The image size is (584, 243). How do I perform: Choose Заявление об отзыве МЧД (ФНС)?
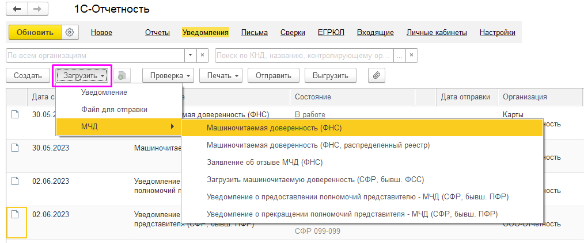(x=264, y=162)
